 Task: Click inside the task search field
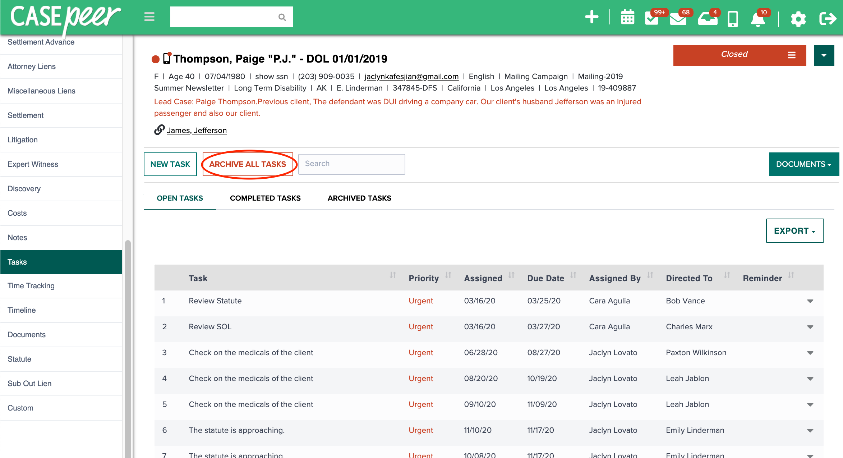click(351, 164)
